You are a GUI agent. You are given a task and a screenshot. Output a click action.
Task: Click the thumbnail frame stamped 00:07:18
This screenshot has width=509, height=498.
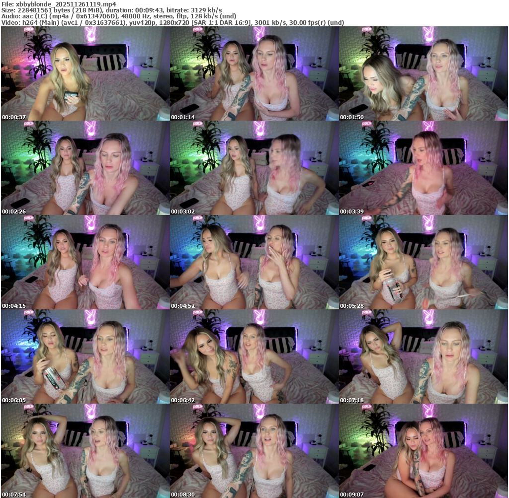[x=424, y=356]
